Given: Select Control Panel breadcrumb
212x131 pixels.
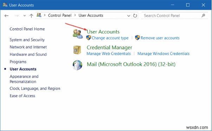Looking at the screenshot, I should pos(60,15).
